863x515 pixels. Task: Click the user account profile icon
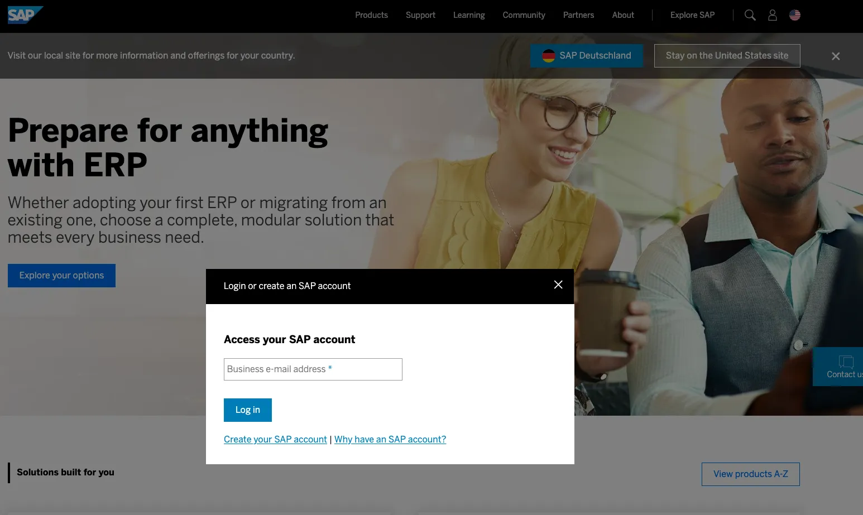(x=773, y=15)
